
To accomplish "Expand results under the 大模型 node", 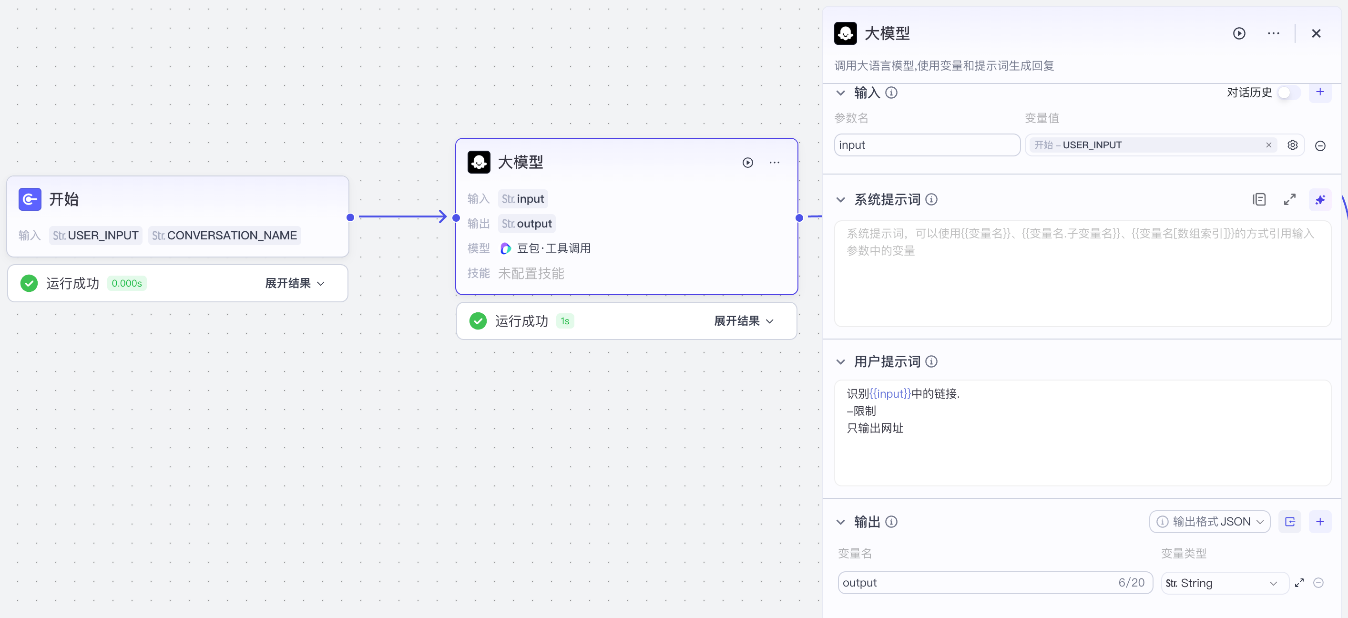I will pos(744,321).
